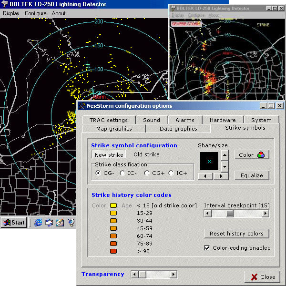Image resolution: width=286 pixels, height=286 pixels.
Task: Open Display menu in second Boltek window
Action: 178,15
